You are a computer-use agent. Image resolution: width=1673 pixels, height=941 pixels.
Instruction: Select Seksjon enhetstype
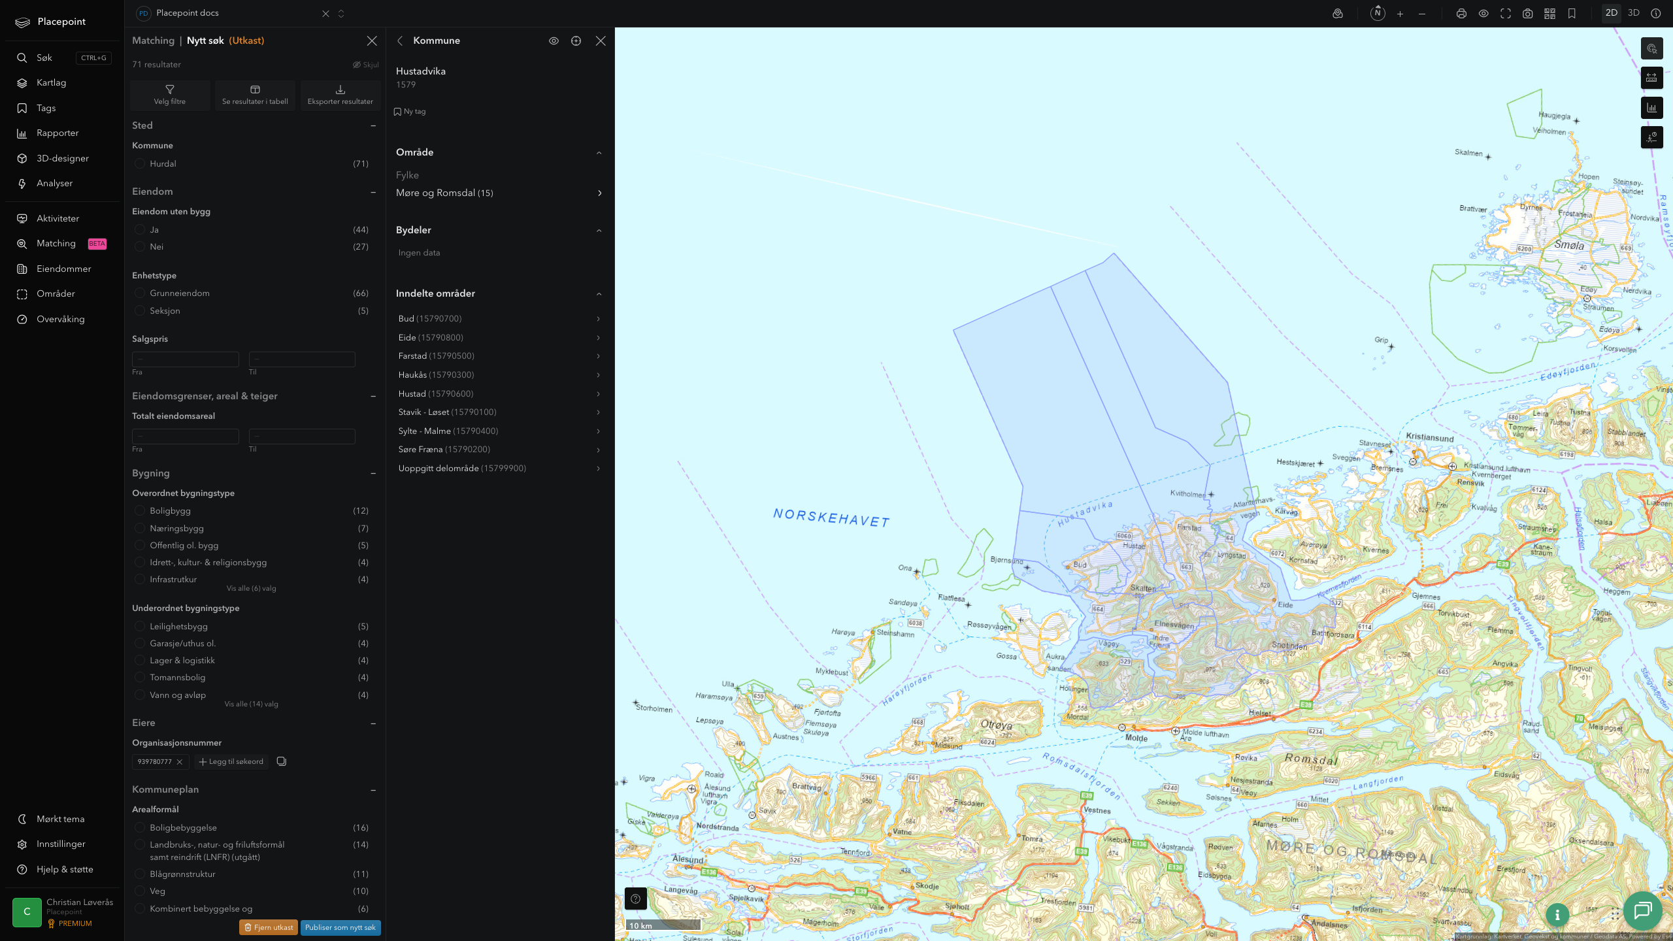click(x=139, y=310)
